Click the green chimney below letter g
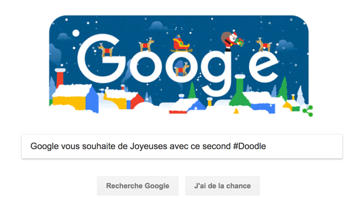 240,91
